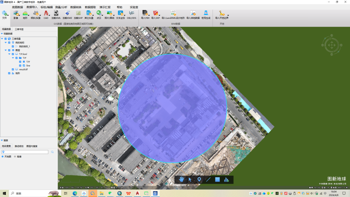Collapse the 图层 tree node

tap(6, 50)
